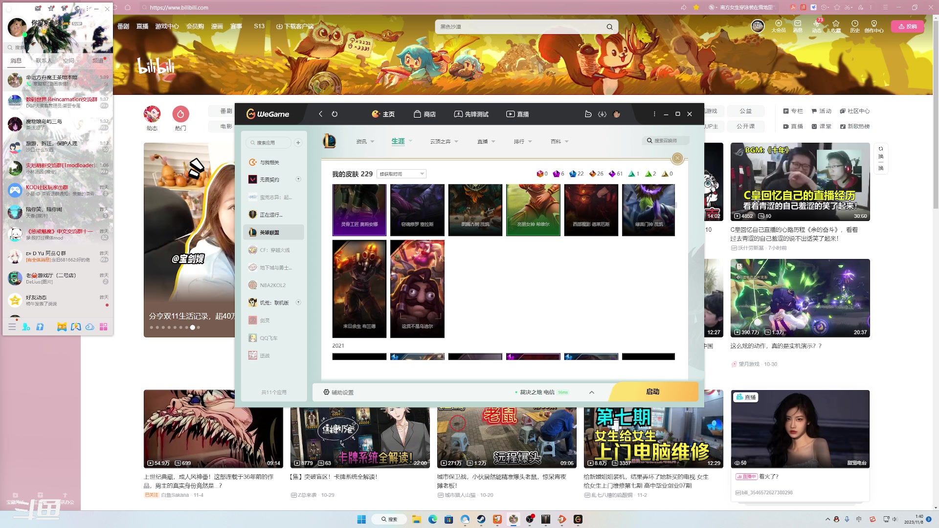The width and height of the screenshot is (939, 528).
Task: Click bilibili search magnifier icon
Action: coord(610,27)
